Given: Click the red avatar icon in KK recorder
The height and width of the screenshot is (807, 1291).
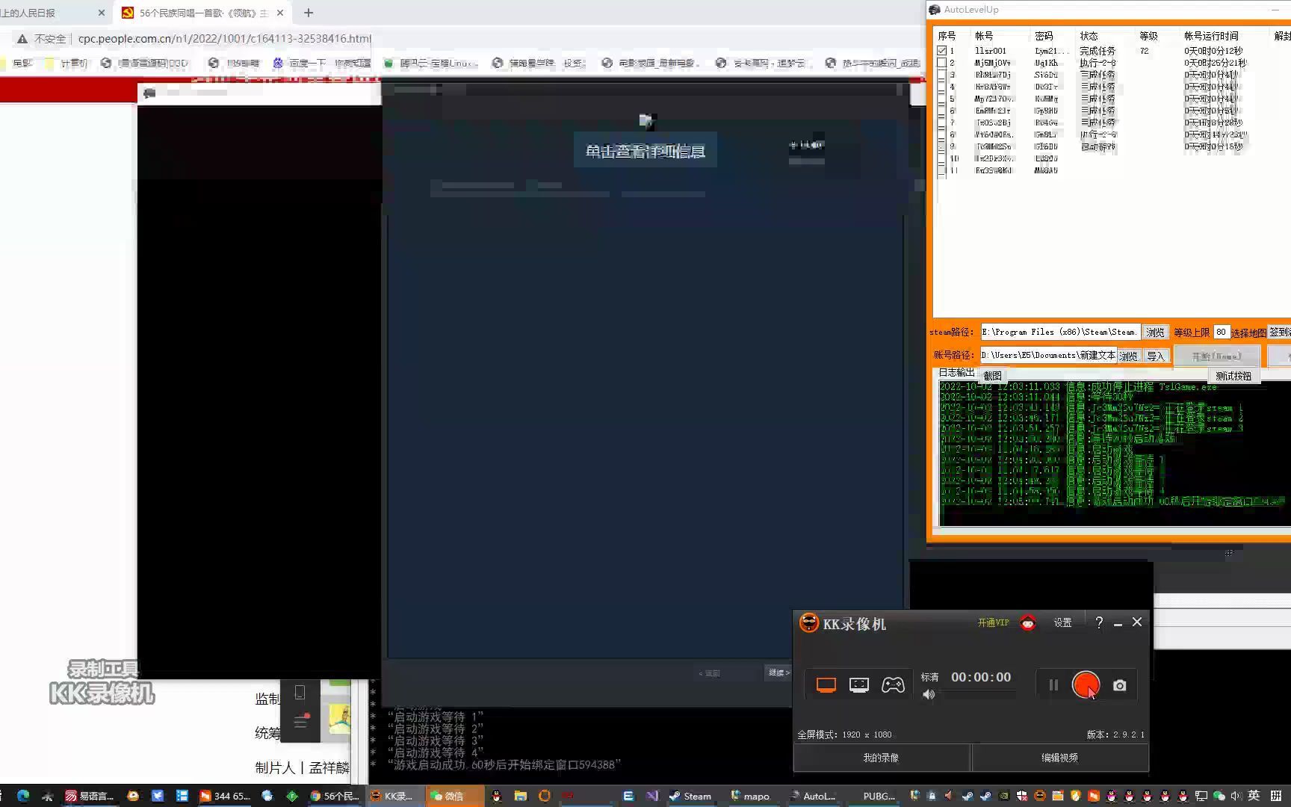Looking at the screenshot, I should pos(1028,622).
